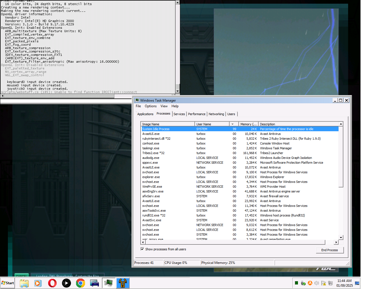Image resolution: width=376 pixels, height=289 pixels.
Task: Click the volume speaker tray icon
Action: click(x=317, y=283)
